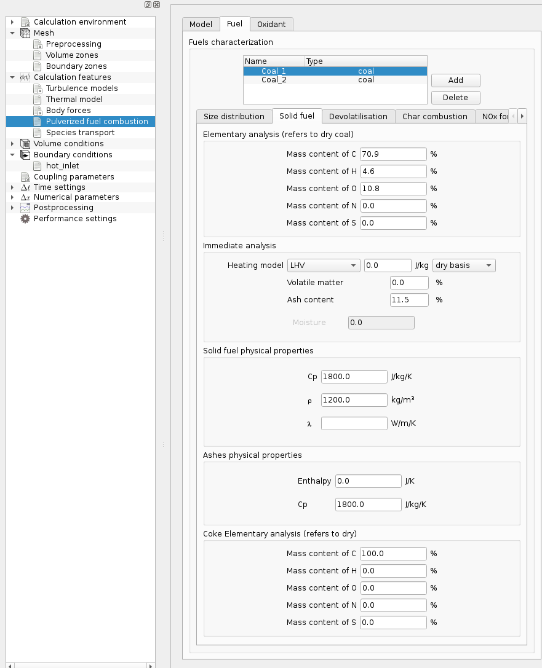Expand the Volume conditions node
Image resolution: width=542 pixels, height=668 pixels.
[12, 144]
